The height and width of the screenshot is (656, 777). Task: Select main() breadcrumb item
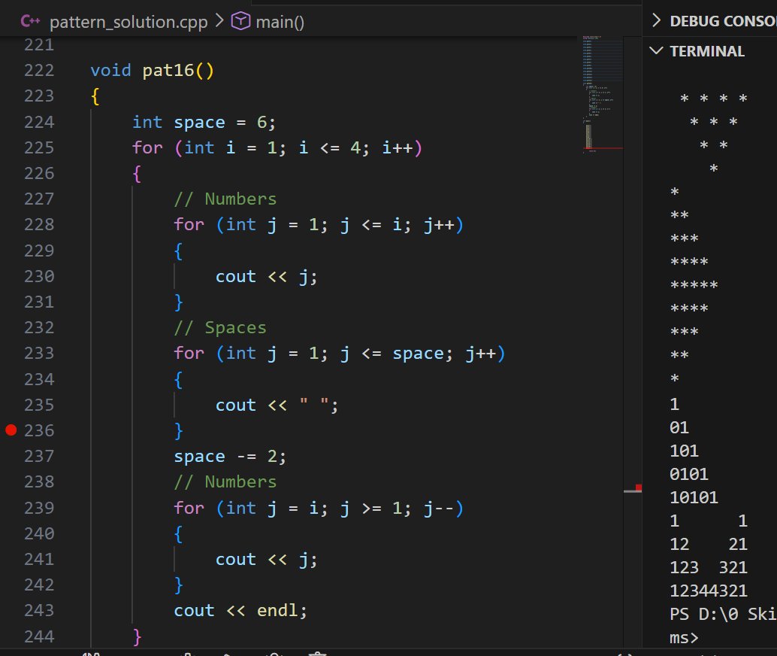[x=280, y=22]
